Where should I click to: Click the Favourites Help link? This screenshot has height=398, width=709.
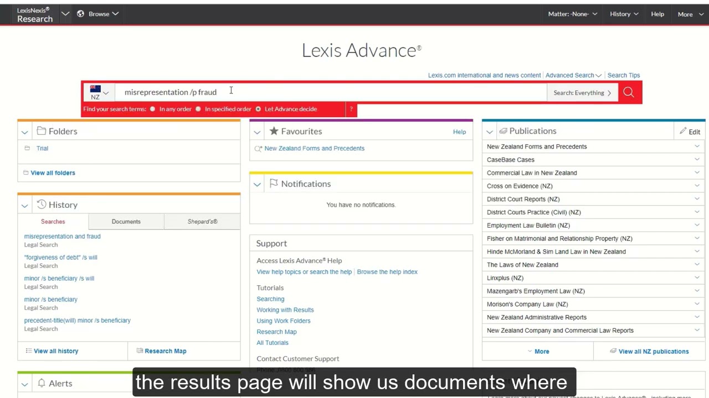click(x=459, y=132)
